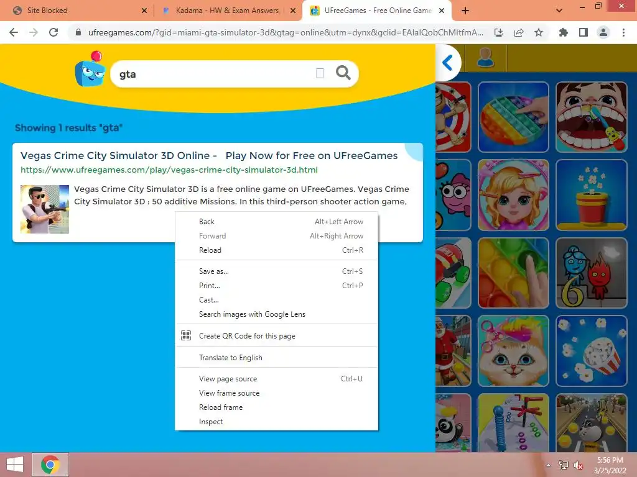Click the padlock site info icon
Viewport: 637px width, 477px height.
click(x=78, y=32)
